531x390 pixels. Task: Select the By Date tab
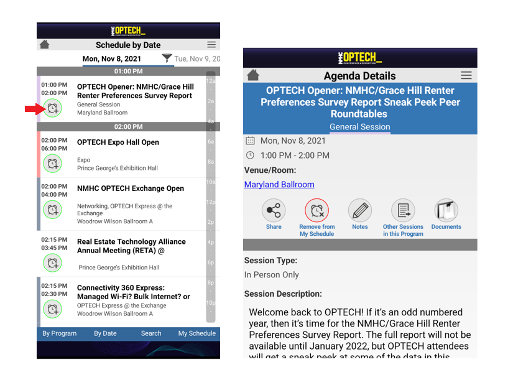coord(105,333)
